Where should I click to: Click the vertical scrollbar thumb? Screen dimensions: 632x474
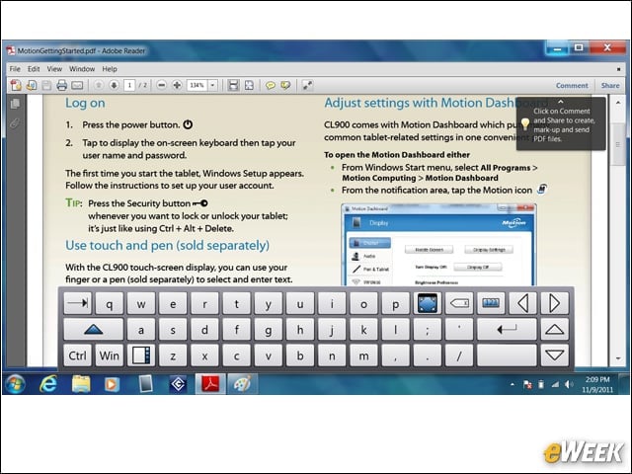[x=618, y=144]
